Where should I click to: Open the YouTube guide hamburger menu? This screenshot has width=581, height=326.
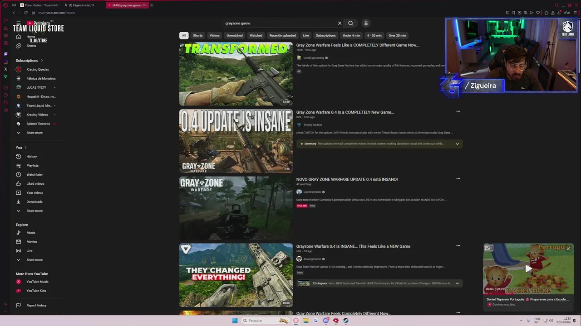click(x=18, y=23)
